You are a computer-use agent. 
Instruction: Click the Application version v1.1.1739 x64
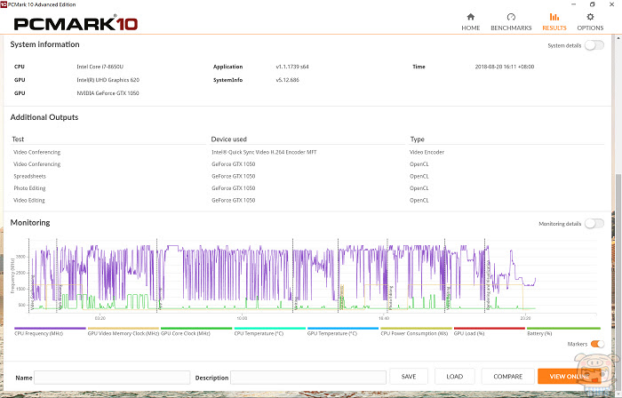click(x=292, y=67)
